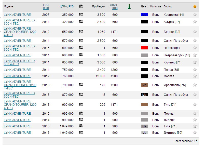Open photos for the 999 000 Липецк listing

[81, 120]
